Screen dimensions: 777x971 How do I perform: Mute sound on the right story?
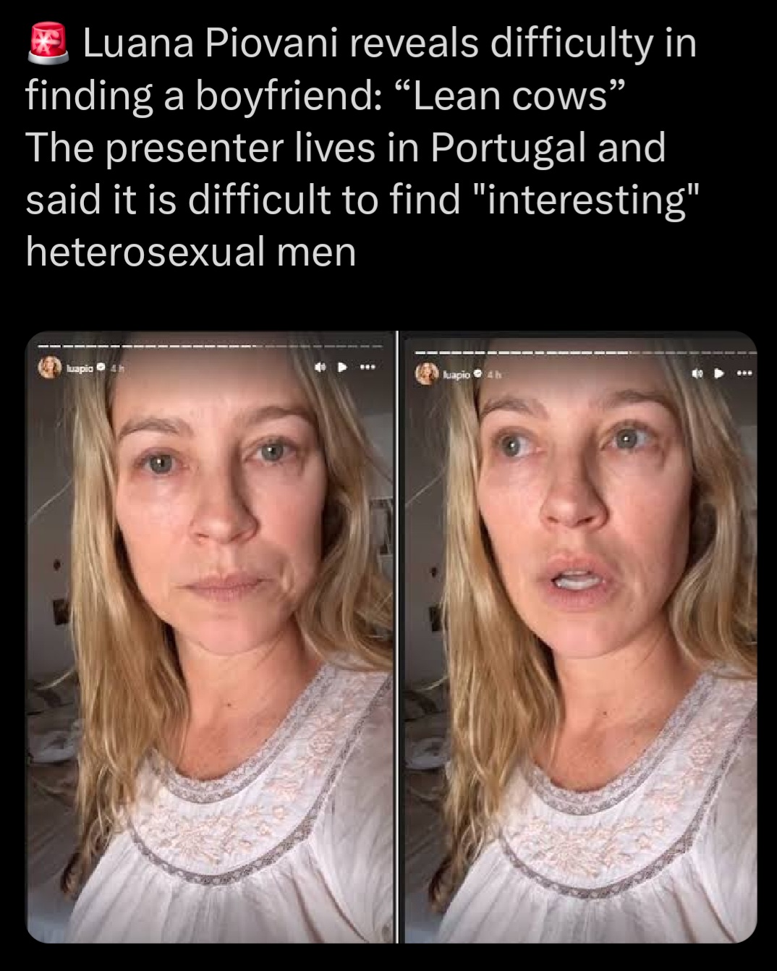coord(697,374)
